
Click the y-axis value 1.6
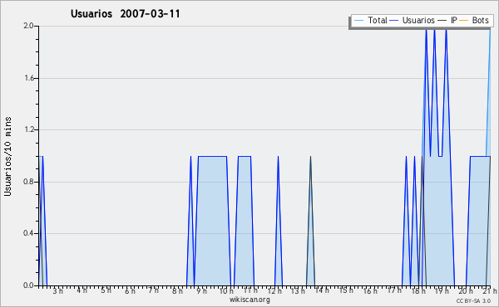[x=28, y=78]
